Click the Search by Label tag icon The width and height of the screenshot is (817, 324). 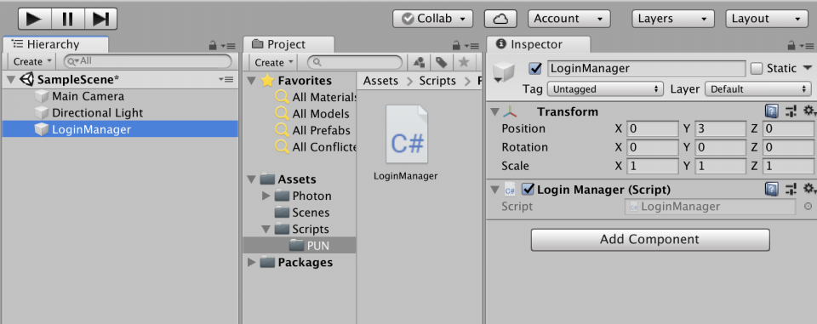[442, 63]
